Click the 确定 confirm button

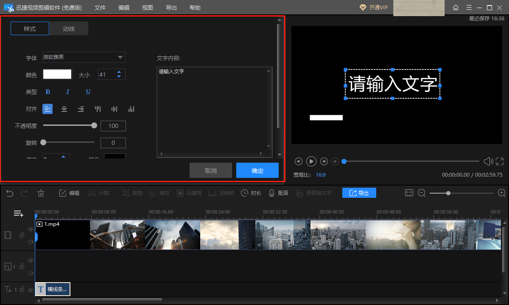pos(257,170)
